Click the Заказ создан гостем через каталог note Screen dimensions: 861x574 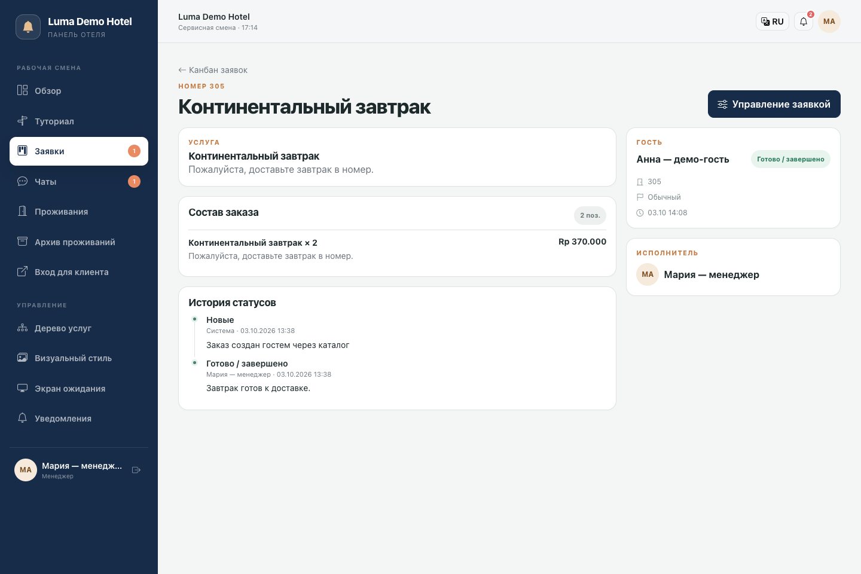click(x=278, y=345)
